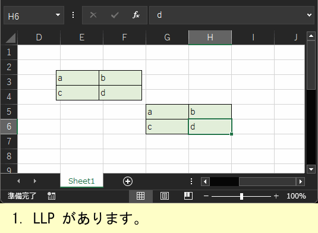Select column G header
This screenshot has height=233, width=318.
[167, 37]
